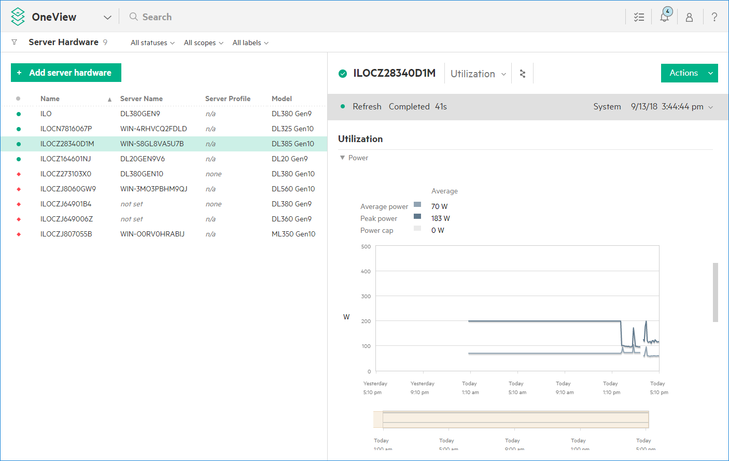Image resolution: width=729 pixels, height=461 pixels.
Task: Open the Utilization view selector
Action: [x=478, y=74]
